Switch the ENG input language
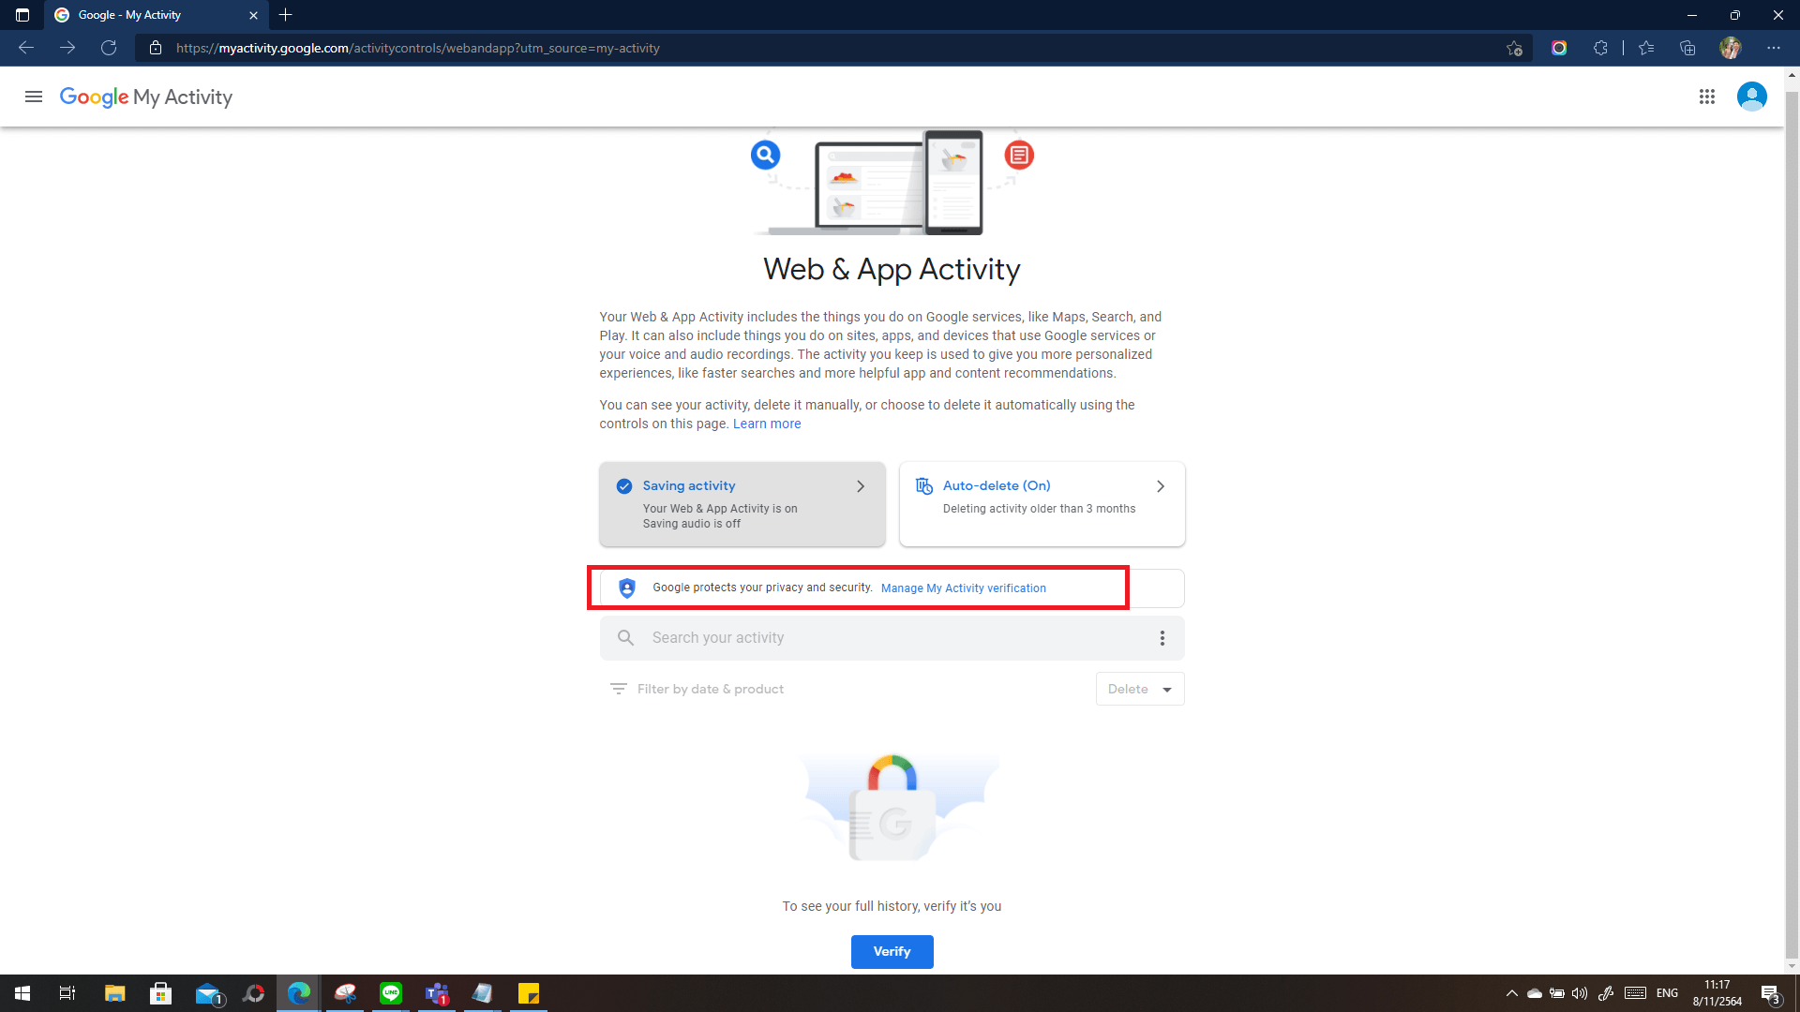Screen dimensions: 1800x1012 pyautogui.click(x=1667, y=993)
